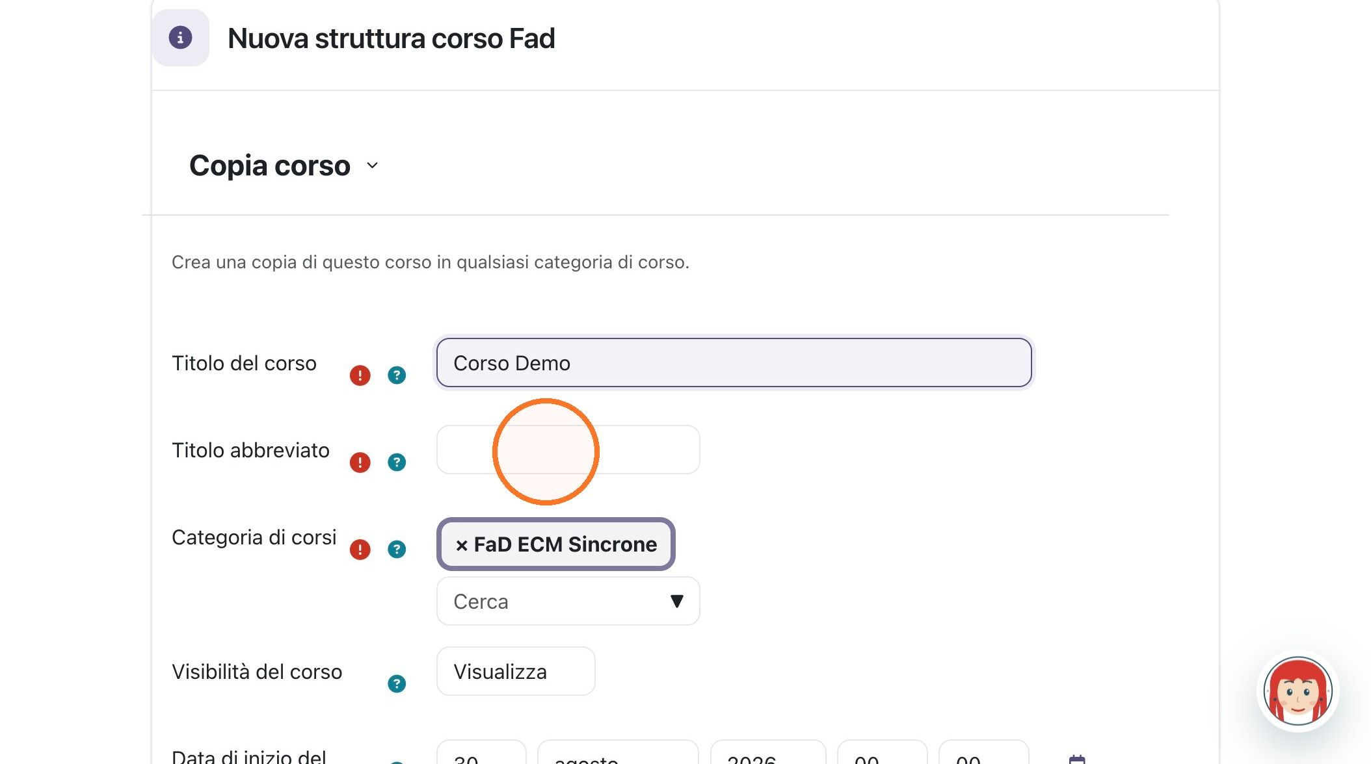The width and height of the screenshot is (1371, 764).
Task: Click the Copia corso heading
Action: 270,166
